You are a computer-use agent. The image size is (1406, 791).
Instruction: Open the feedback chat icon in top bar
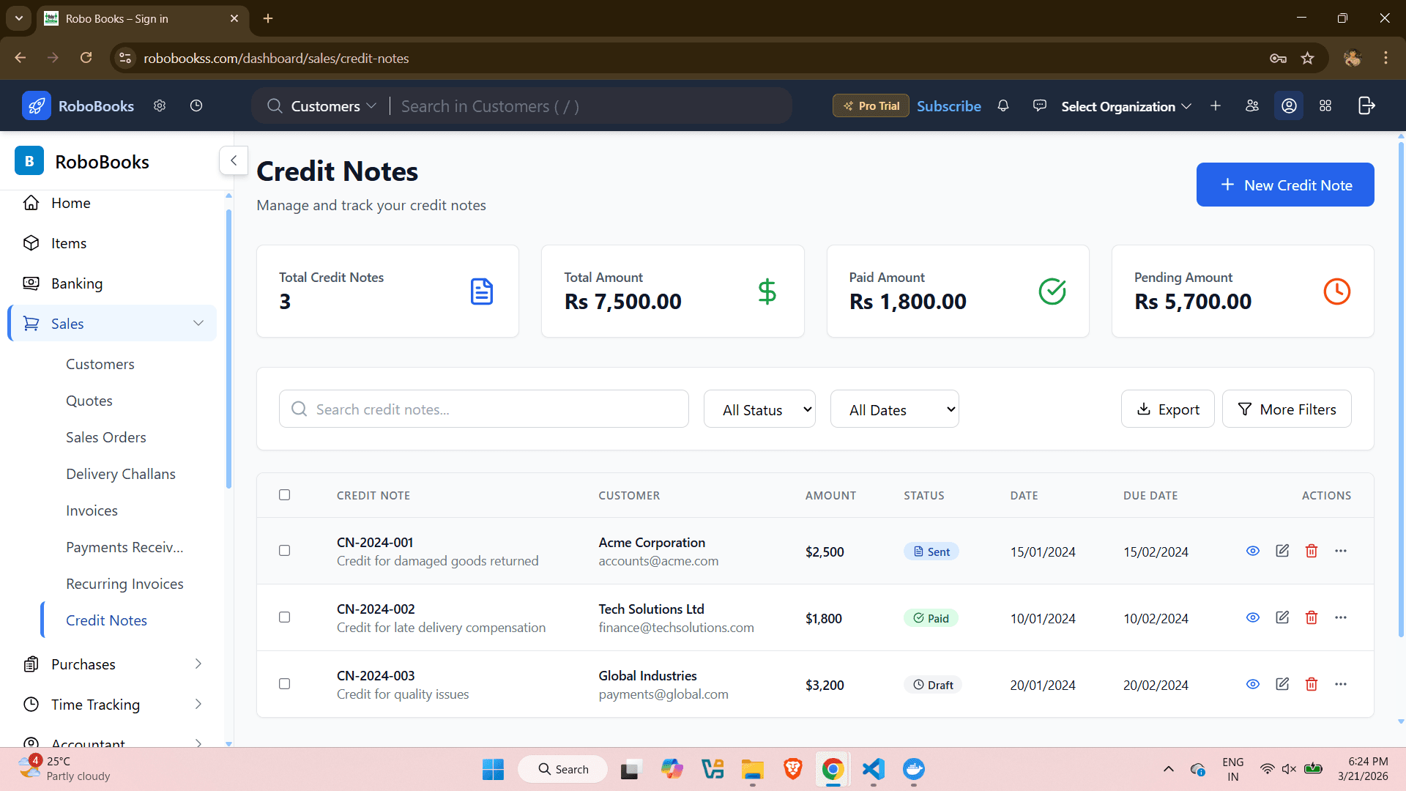(x=1039, y=105)
